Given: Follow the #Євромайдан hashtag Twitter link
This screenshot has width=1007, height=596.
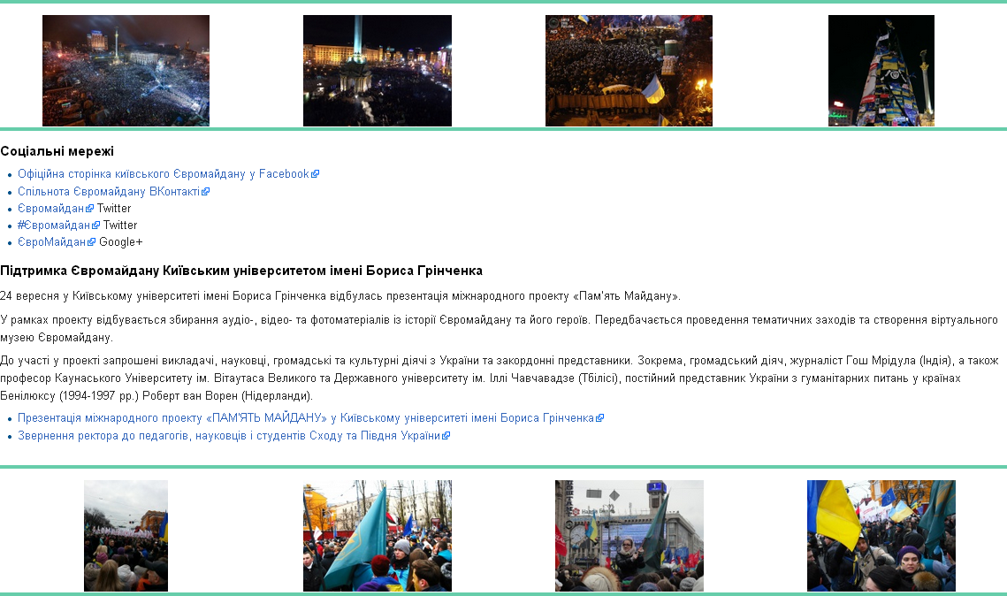Looking at the screenshot, I should [x=54, y=225].
